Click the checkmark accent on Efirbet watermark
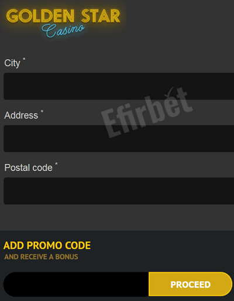Viewport: 234px width, 301px height. point(169,92)
